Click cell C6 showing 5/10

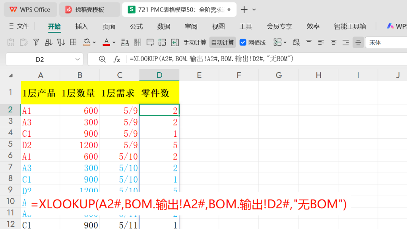[x=119, y=156]
